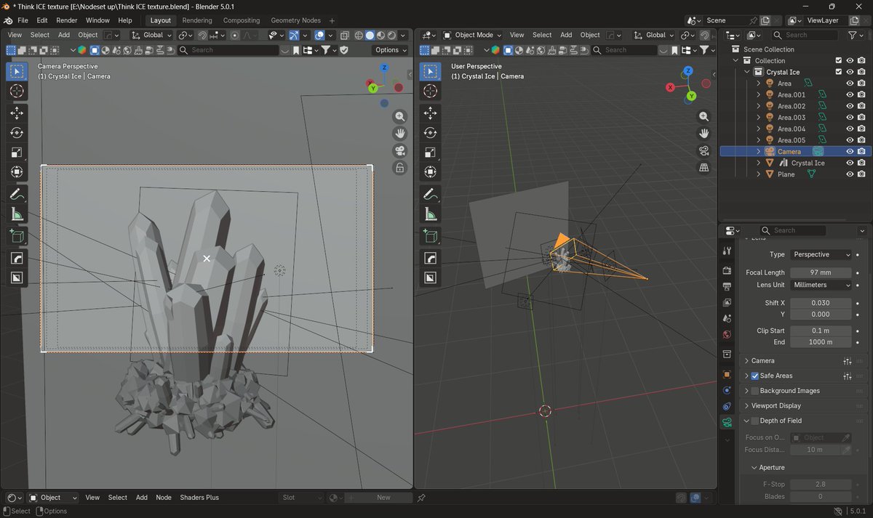Click the properties editor search field
The height and width of the screenshot is (518, 873).
[x=793, y=230]
